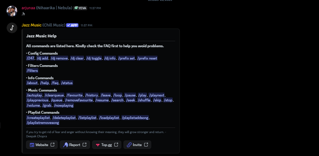
Task: Click the Jazz Music bot avatar
Action: pos(12,28)
